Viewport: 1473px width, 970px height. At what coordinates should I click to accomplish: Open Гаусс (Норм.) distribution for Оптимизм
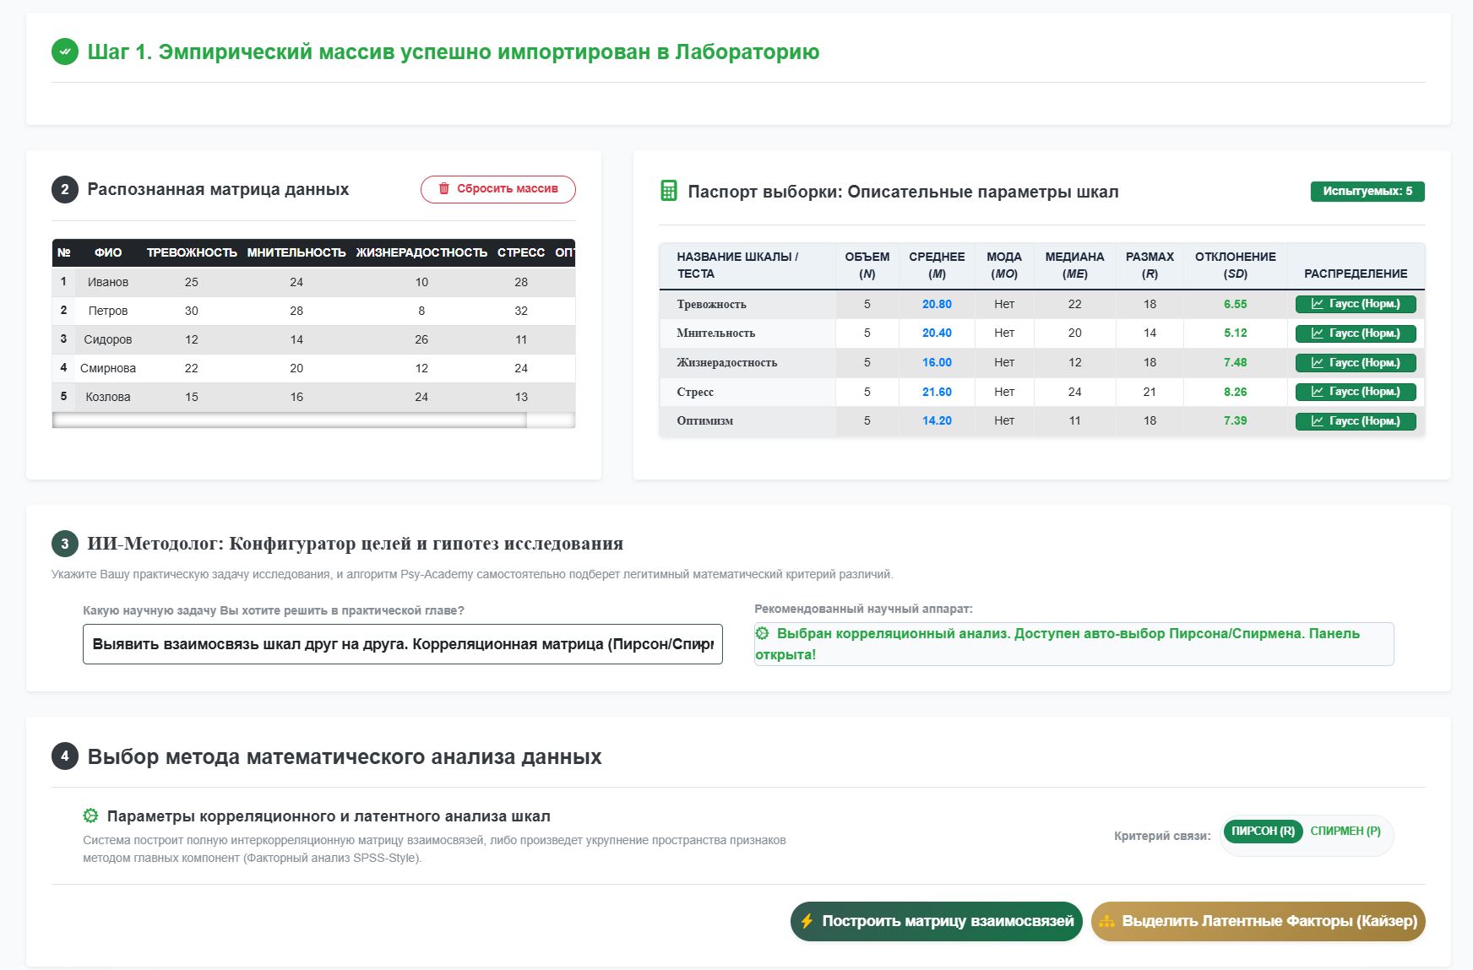click(x=1356, y=420)
